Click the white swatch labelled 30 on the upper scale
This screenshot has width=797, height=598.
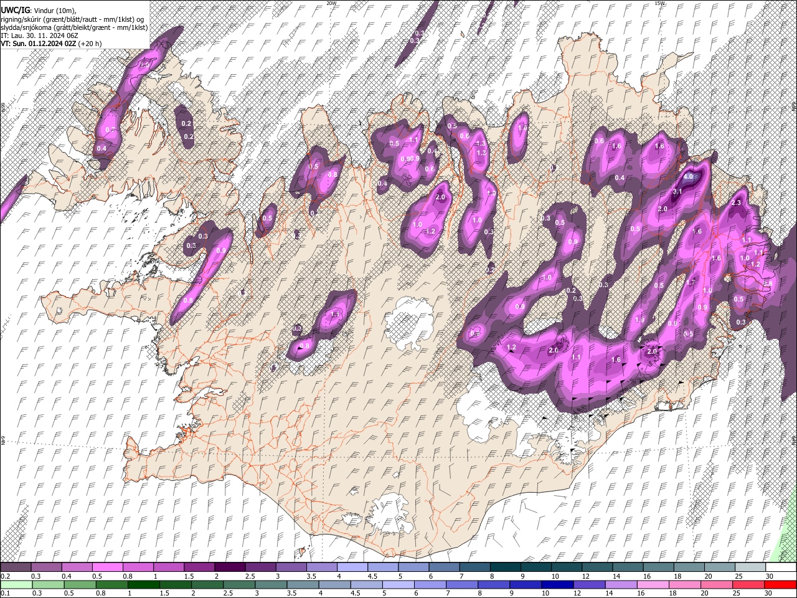point(781,567)
